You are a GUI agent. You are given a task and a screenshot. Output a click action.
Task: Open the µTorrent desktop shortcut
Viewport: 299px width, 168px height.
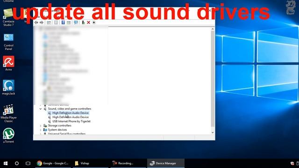click(x=8, y=135)
